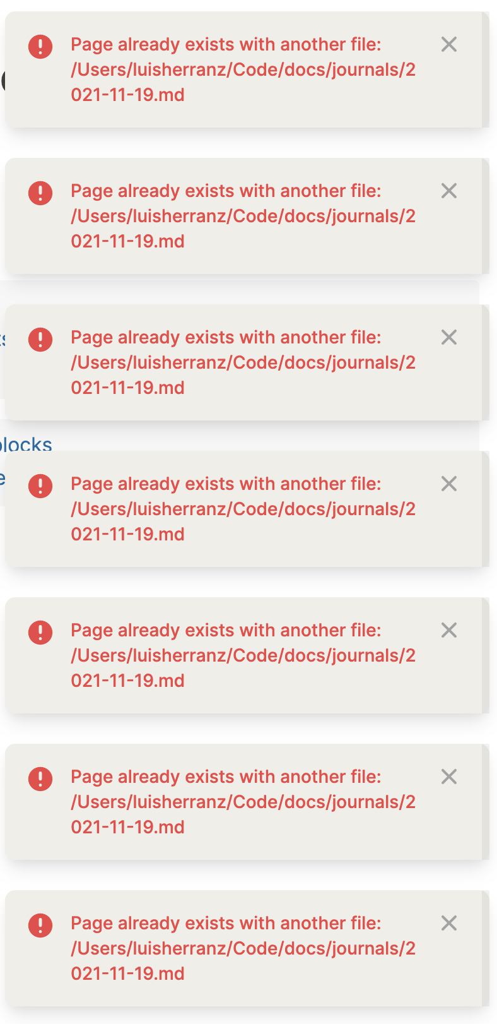Select the error message text in the fifth notification
The image size is (497, 1024).
[x=227, y=630]
